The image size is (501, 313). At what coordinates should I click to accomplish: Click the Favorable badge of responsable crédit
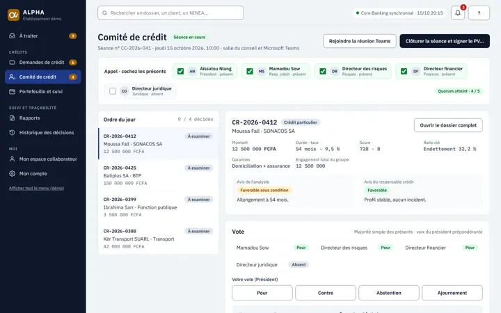pyautogui.click(x=377, y=191)
